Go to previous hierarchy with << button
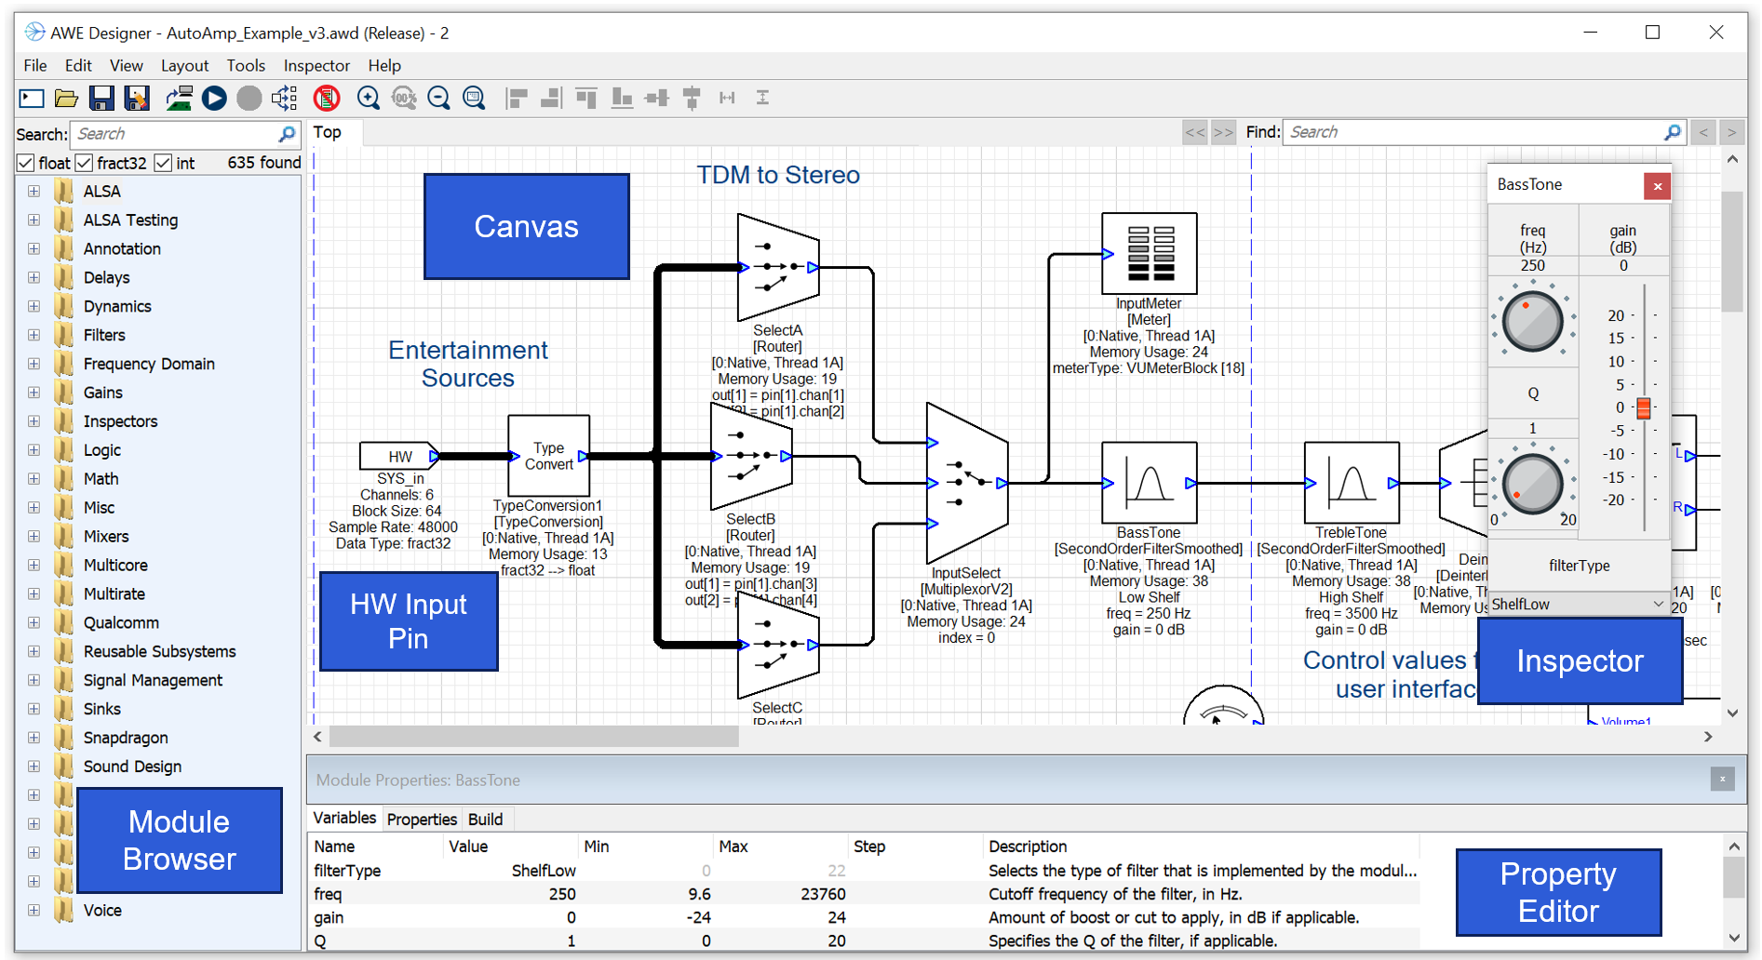Screen dimensions: 1762x960 tap(1195, 132)
